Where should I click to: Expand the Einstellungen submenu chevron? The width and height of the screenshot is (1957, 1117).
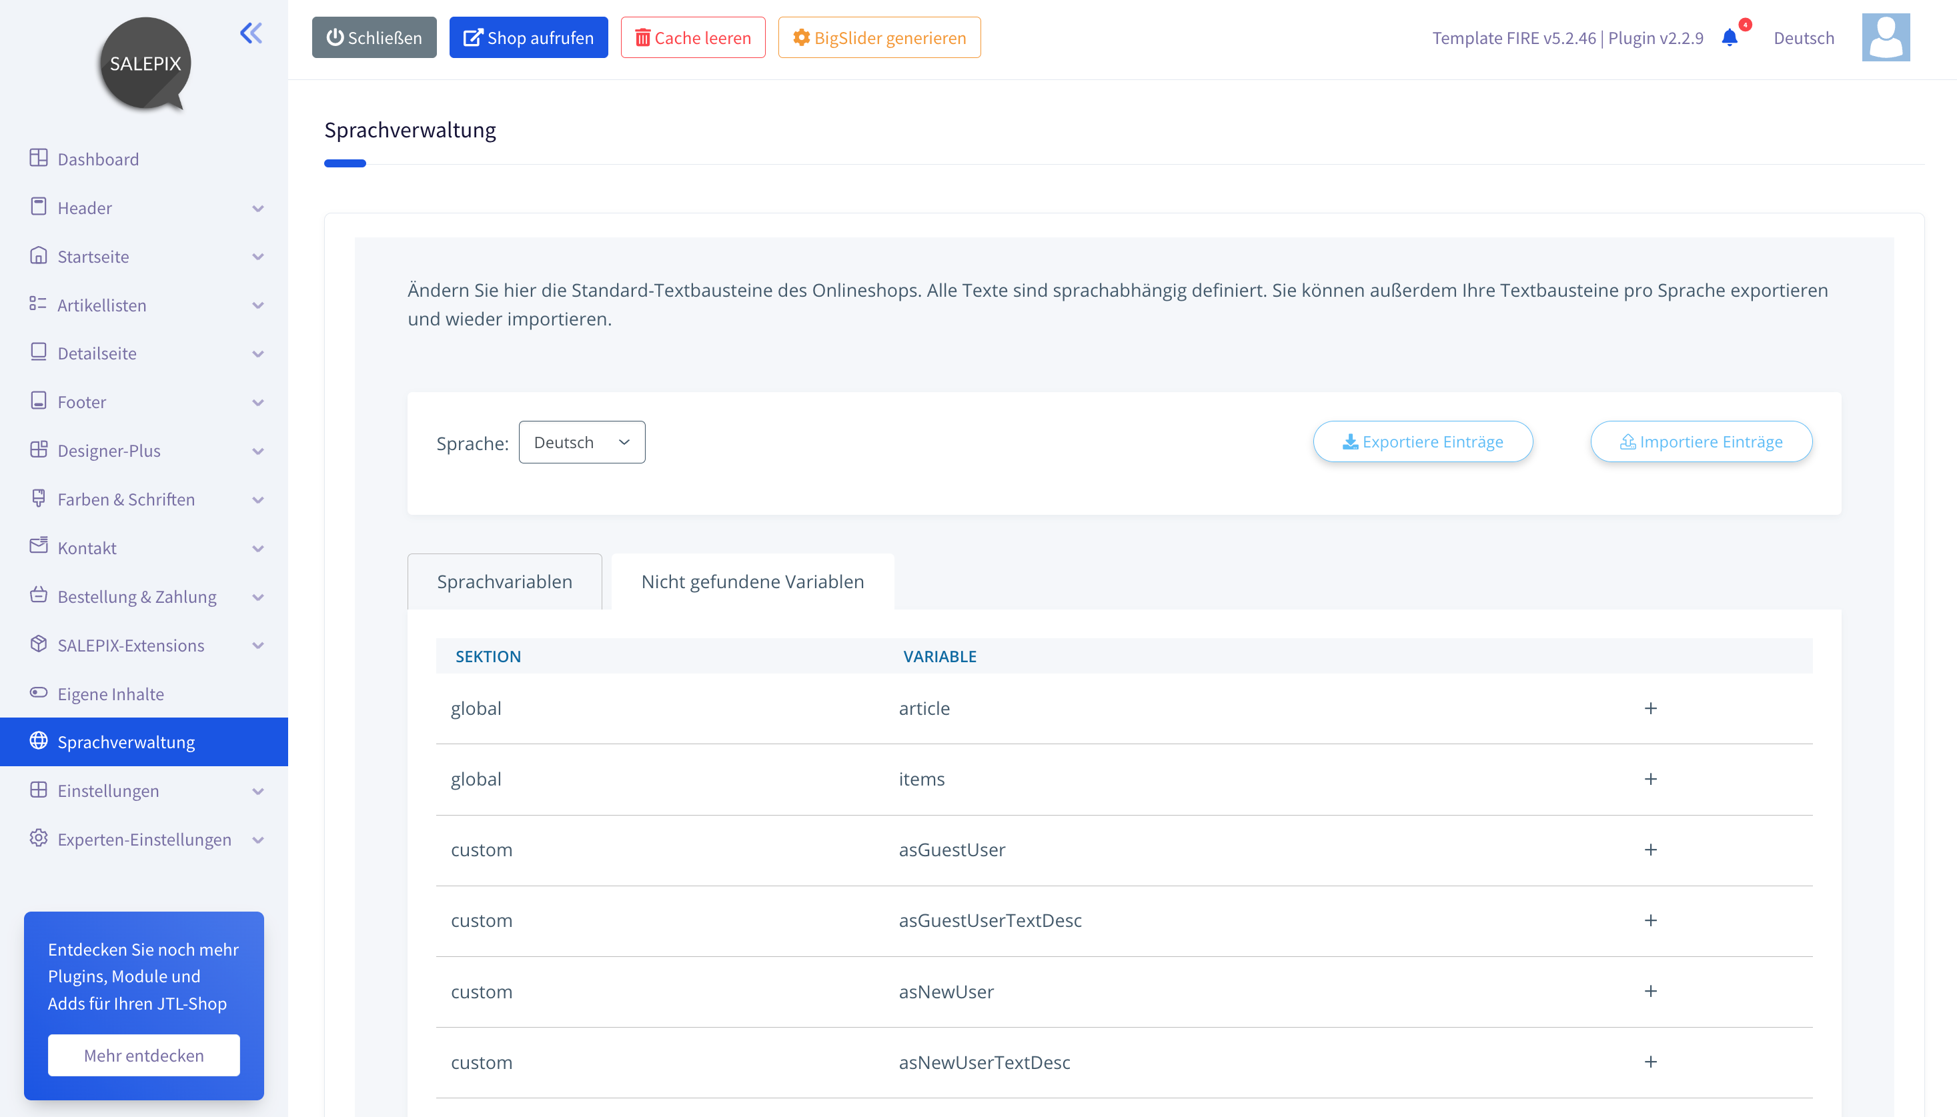pos(257,792)
